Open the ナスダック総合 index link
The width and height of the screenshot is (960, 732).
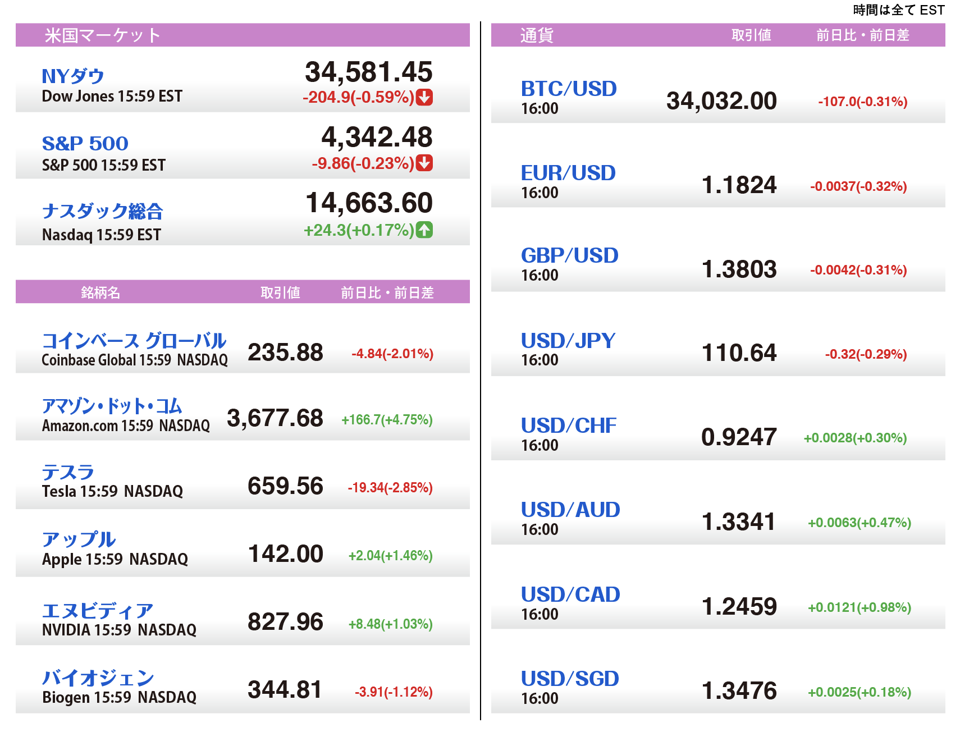pyautogui.click(x=103, y=211)
